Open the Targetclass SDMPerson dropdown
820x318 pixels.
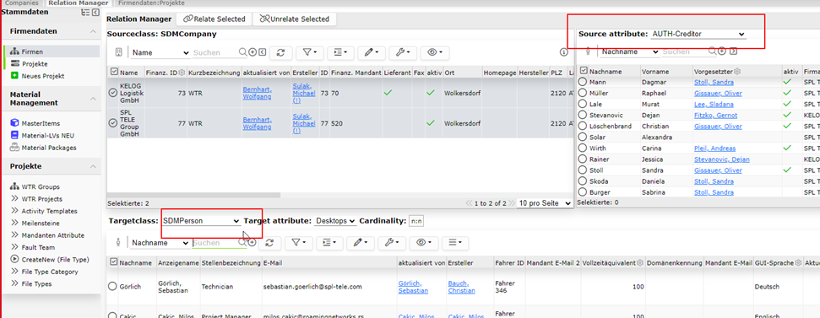click(201, 221)
